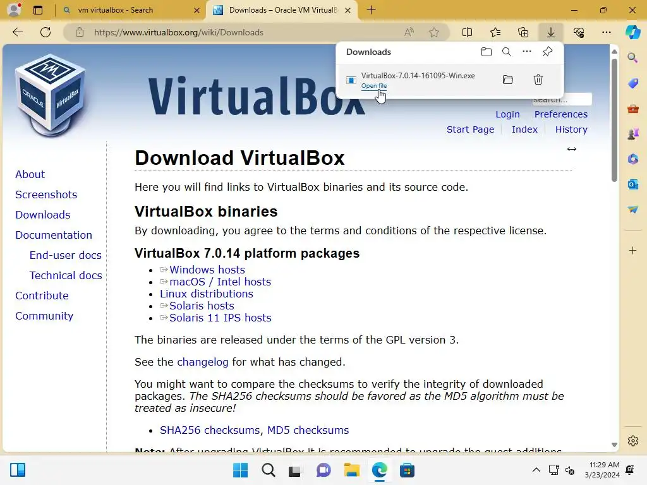Open Documentation in left navigation
This screenshot has width=647, height=485.
coord(54,235)
